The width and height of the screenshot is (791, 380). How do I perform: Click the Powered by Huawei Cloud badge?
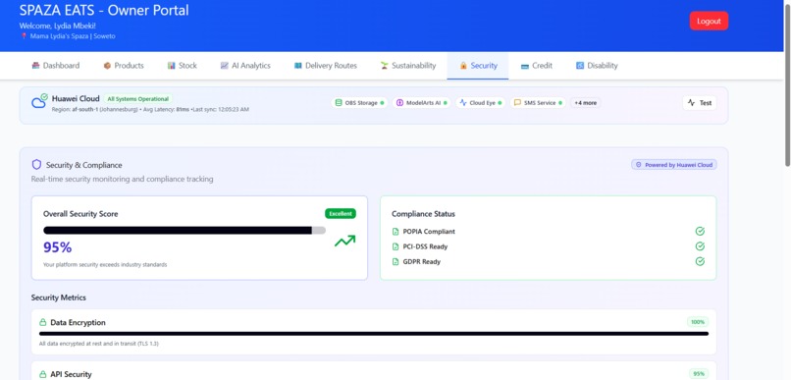674,165
